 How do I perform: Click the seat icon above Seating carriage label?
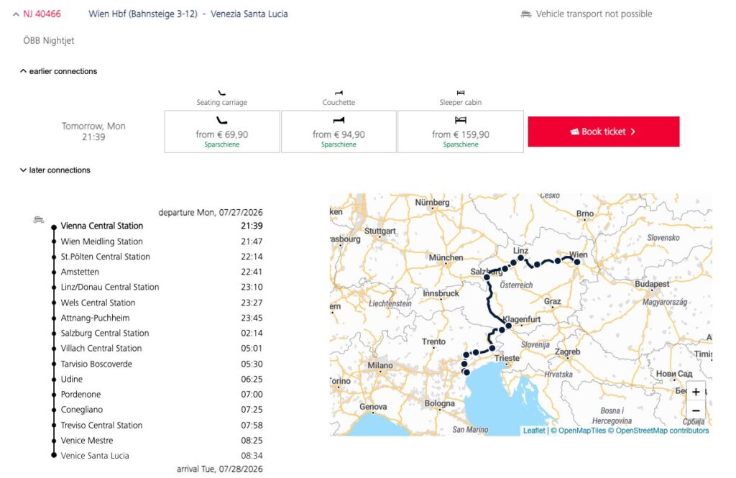(221, 93)
